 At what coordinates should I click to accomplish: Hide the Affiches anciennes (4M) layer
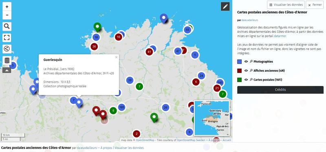coord(246,71)
